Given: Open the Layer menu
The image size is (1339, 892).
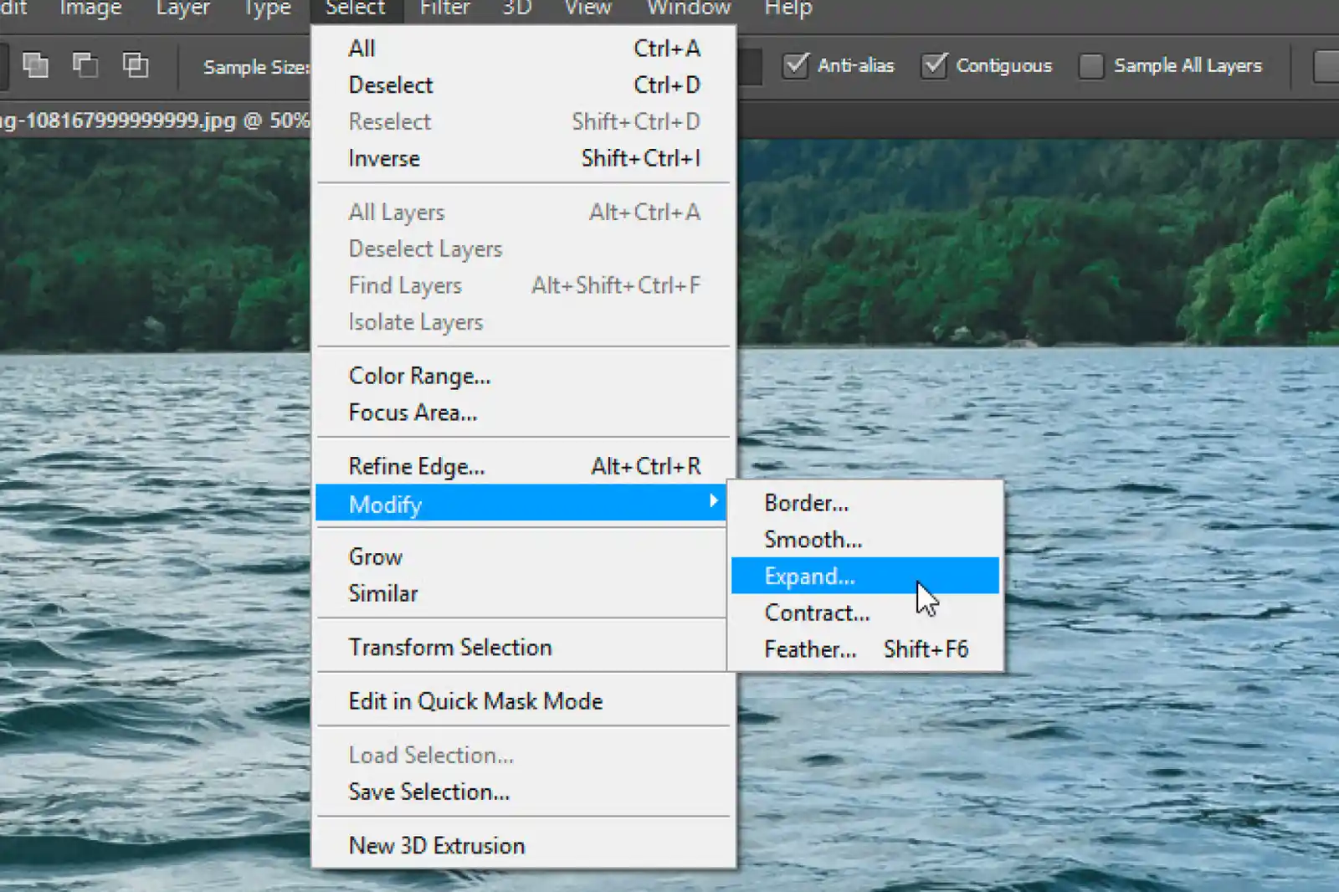Looking at the screenshot, I should click(183, 8).
